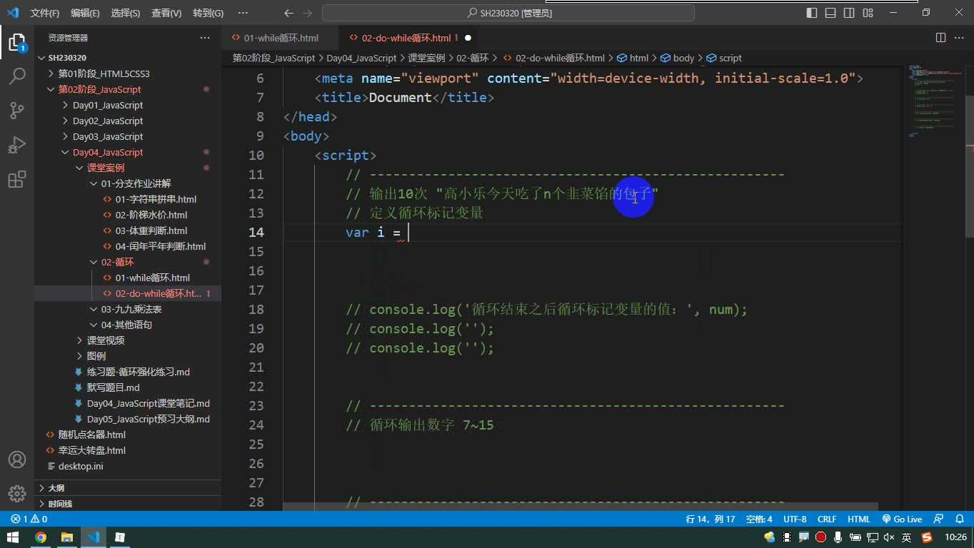Click Go Live in the status bar
The height and width of the screenshot is (548, 974).
pyautogui.click(x=902, y=519)
